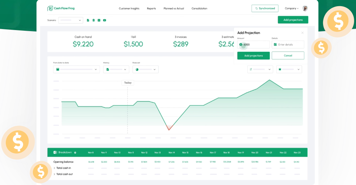The height and width of the screenshot is (185, 356).
Task: Open Planned vs Actual
Action: 174,8
